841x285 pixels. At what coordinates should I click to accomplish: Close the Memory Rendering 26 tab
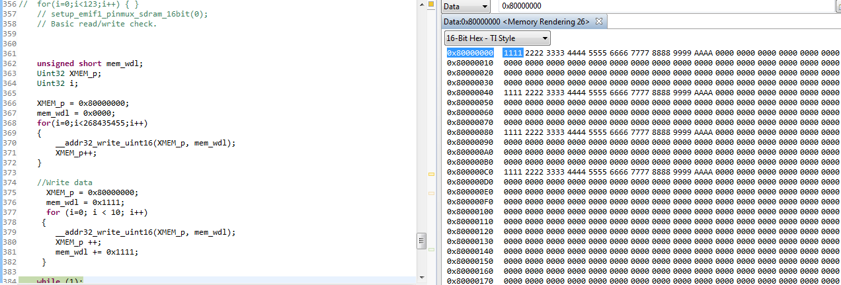pyautogui.click(x=599, y=22)
